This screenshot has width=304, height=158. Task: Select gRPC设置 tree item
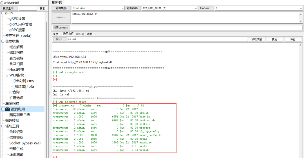click(17, 19)
